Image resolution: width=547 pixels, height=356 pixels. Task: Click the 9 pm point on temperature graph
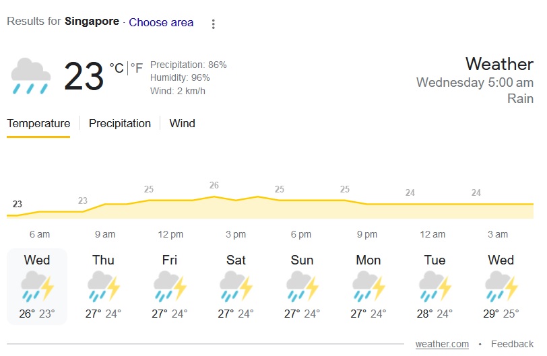pos(367,204)
